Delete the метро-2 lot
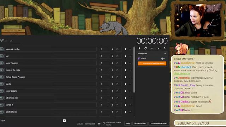Viewport: 226px width, 127px height. coord(125,105)
